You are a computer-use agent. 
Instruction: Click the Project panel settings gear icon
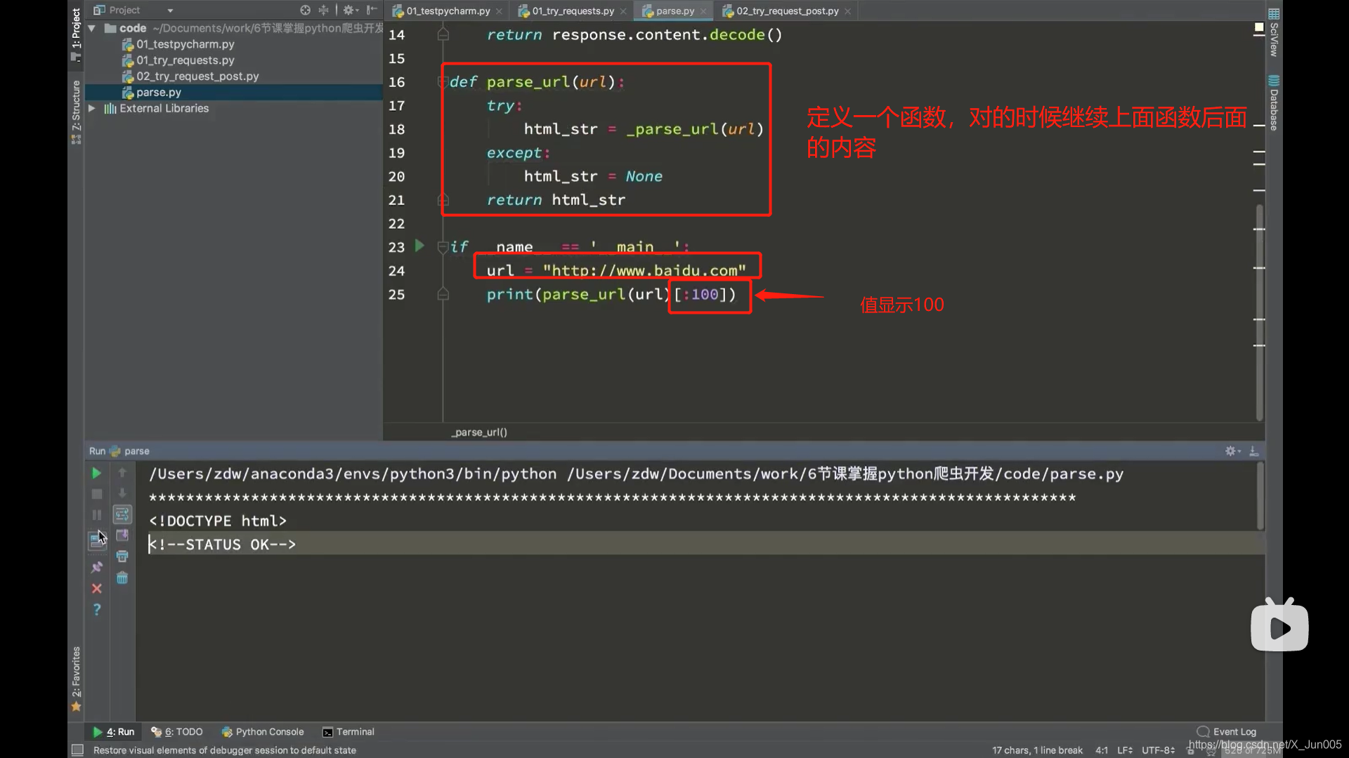(348, 11)
